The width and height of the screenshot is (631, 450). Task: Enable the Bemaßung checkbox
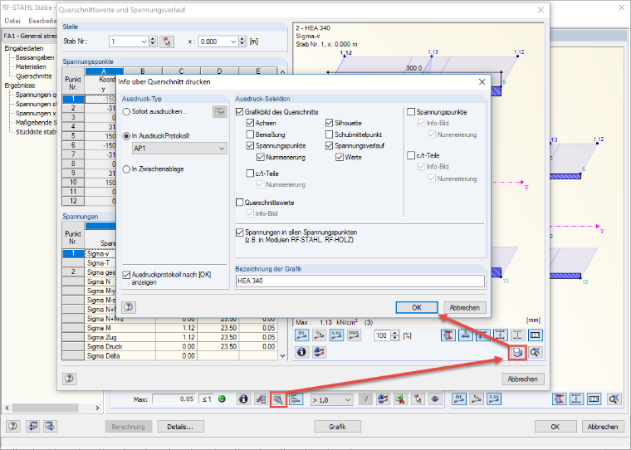tap(250, 135)
